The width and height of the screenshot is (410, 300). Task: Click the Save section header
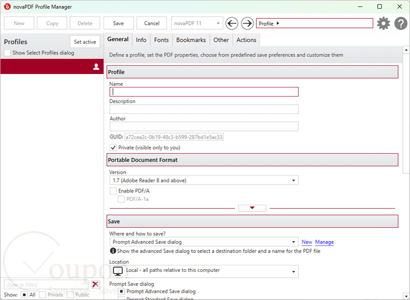252,221
